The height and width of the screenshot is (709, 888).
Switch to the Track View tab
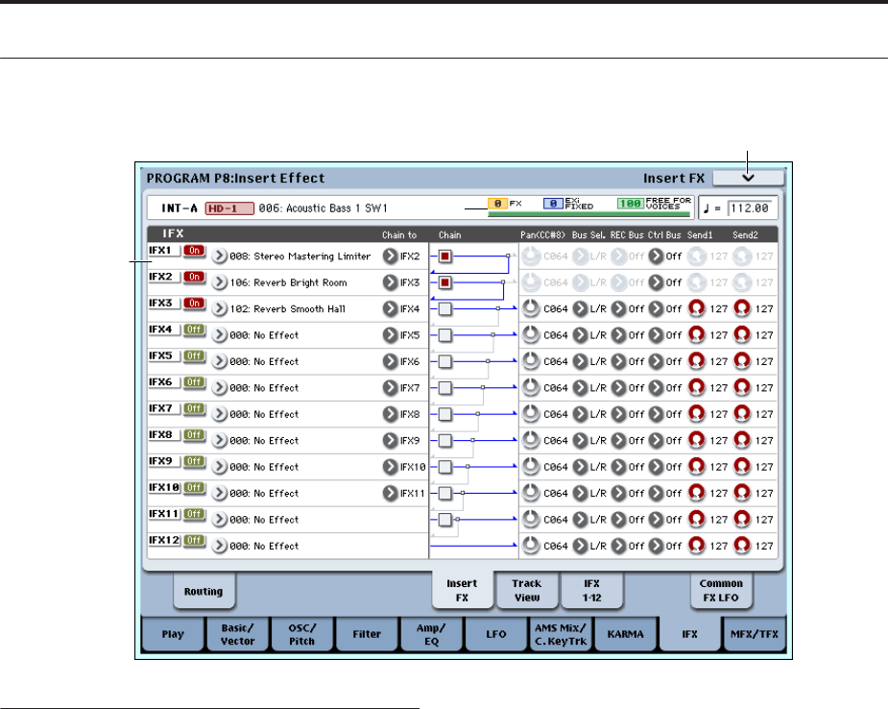(526, 589)
